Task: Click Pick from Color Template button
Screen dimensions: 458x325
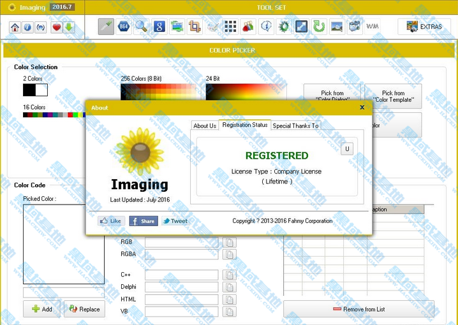Action: (393, 96)
